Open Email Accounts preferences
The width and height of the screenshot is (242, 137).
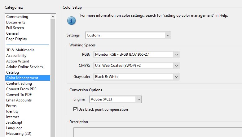[x=19, y=100]
